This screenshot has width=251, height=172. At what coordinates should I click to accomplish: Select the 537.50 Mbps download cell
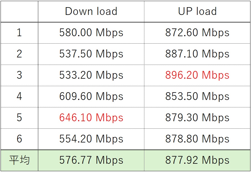pos(91,54)
